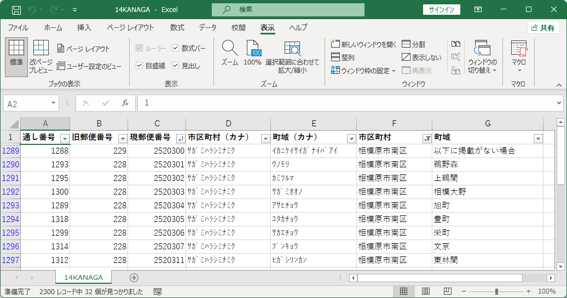The image size is (567, 298).
Task: Switch to the ホーム tab
Action: click(x=53, y=27)
